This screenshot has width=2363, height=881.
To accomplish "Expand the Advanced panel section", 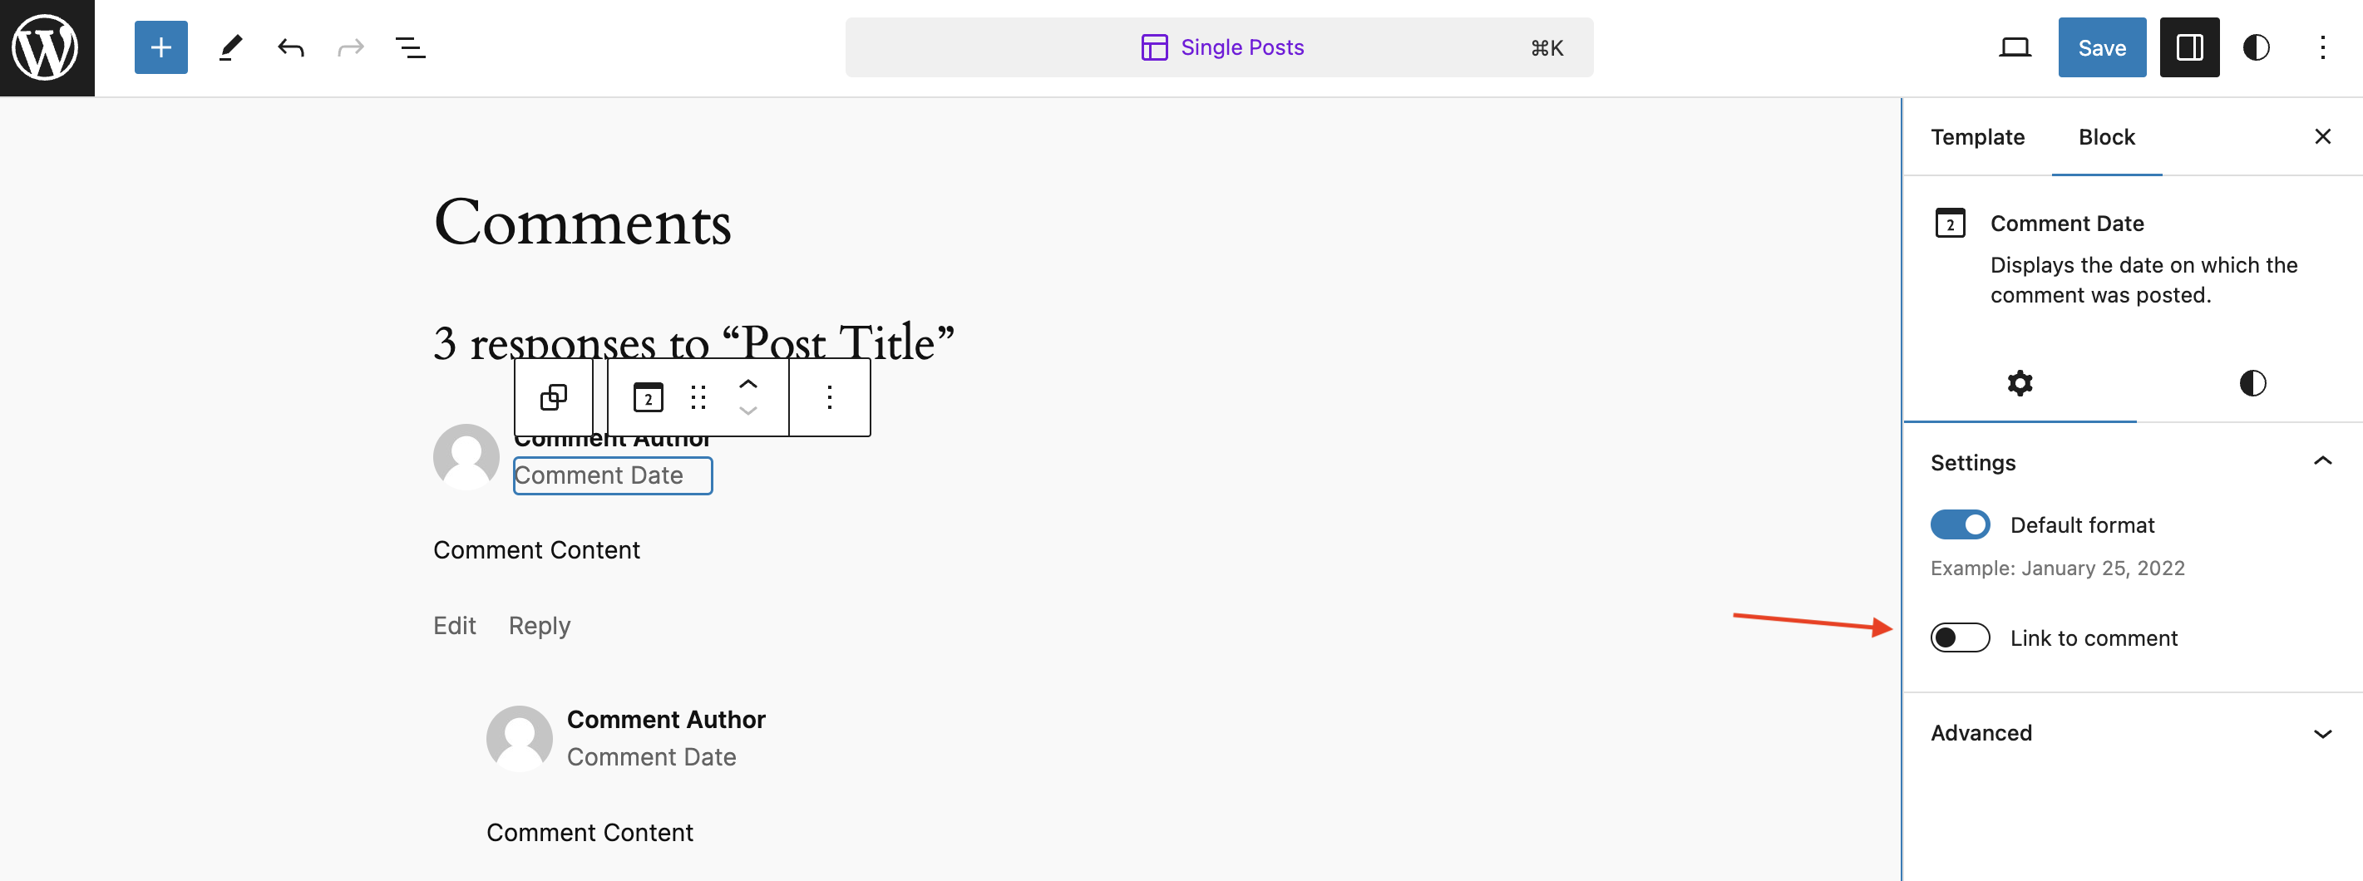I will (x=2132, y=732).
